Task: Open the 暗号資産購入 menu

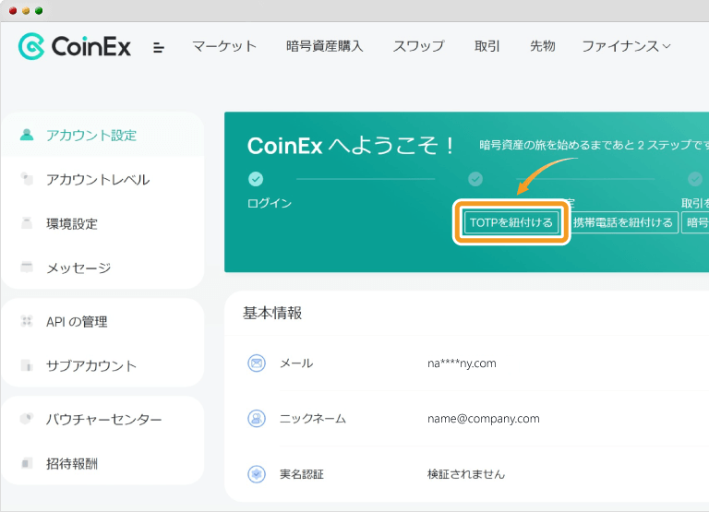Action: [325, 46]
